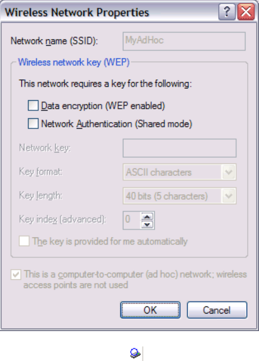Focus the empty Network key text box
This screenshot has width=259, height=361.
point(179,148)
